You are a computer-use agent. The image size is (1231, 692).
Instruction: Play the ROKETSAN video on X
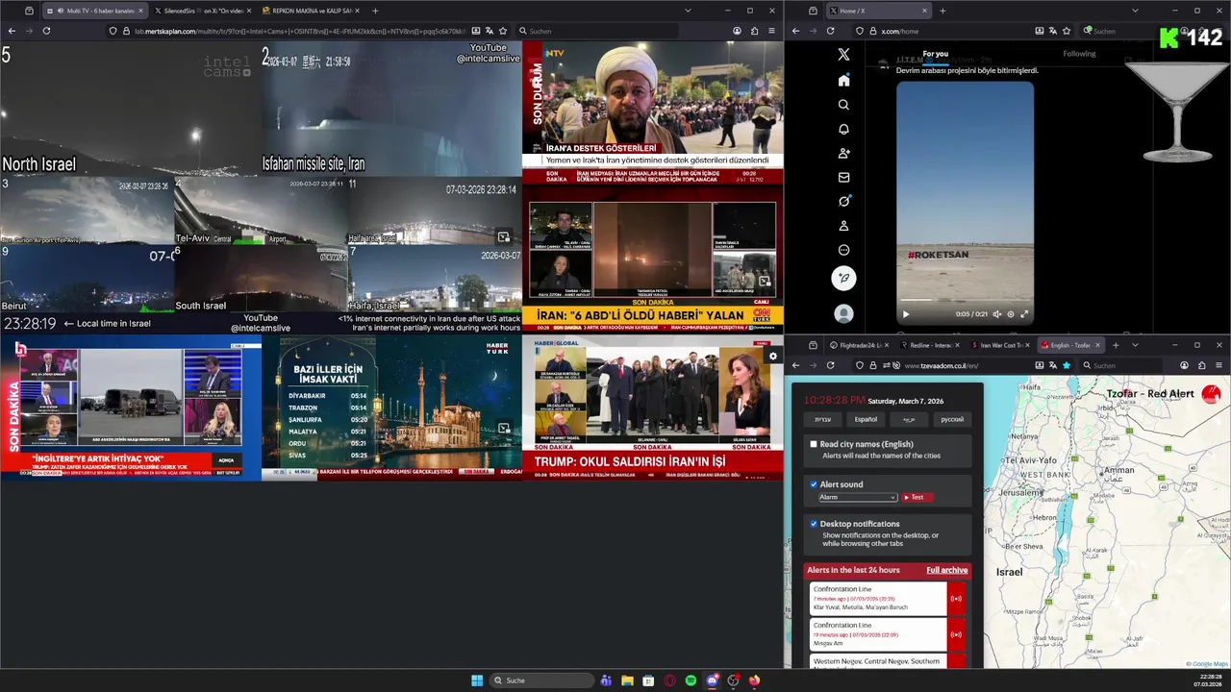pyautogui.click(x=905, y=314)
